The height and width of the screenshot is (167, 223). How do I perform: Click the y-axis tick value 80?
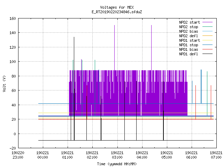click(x=14, y=76)
